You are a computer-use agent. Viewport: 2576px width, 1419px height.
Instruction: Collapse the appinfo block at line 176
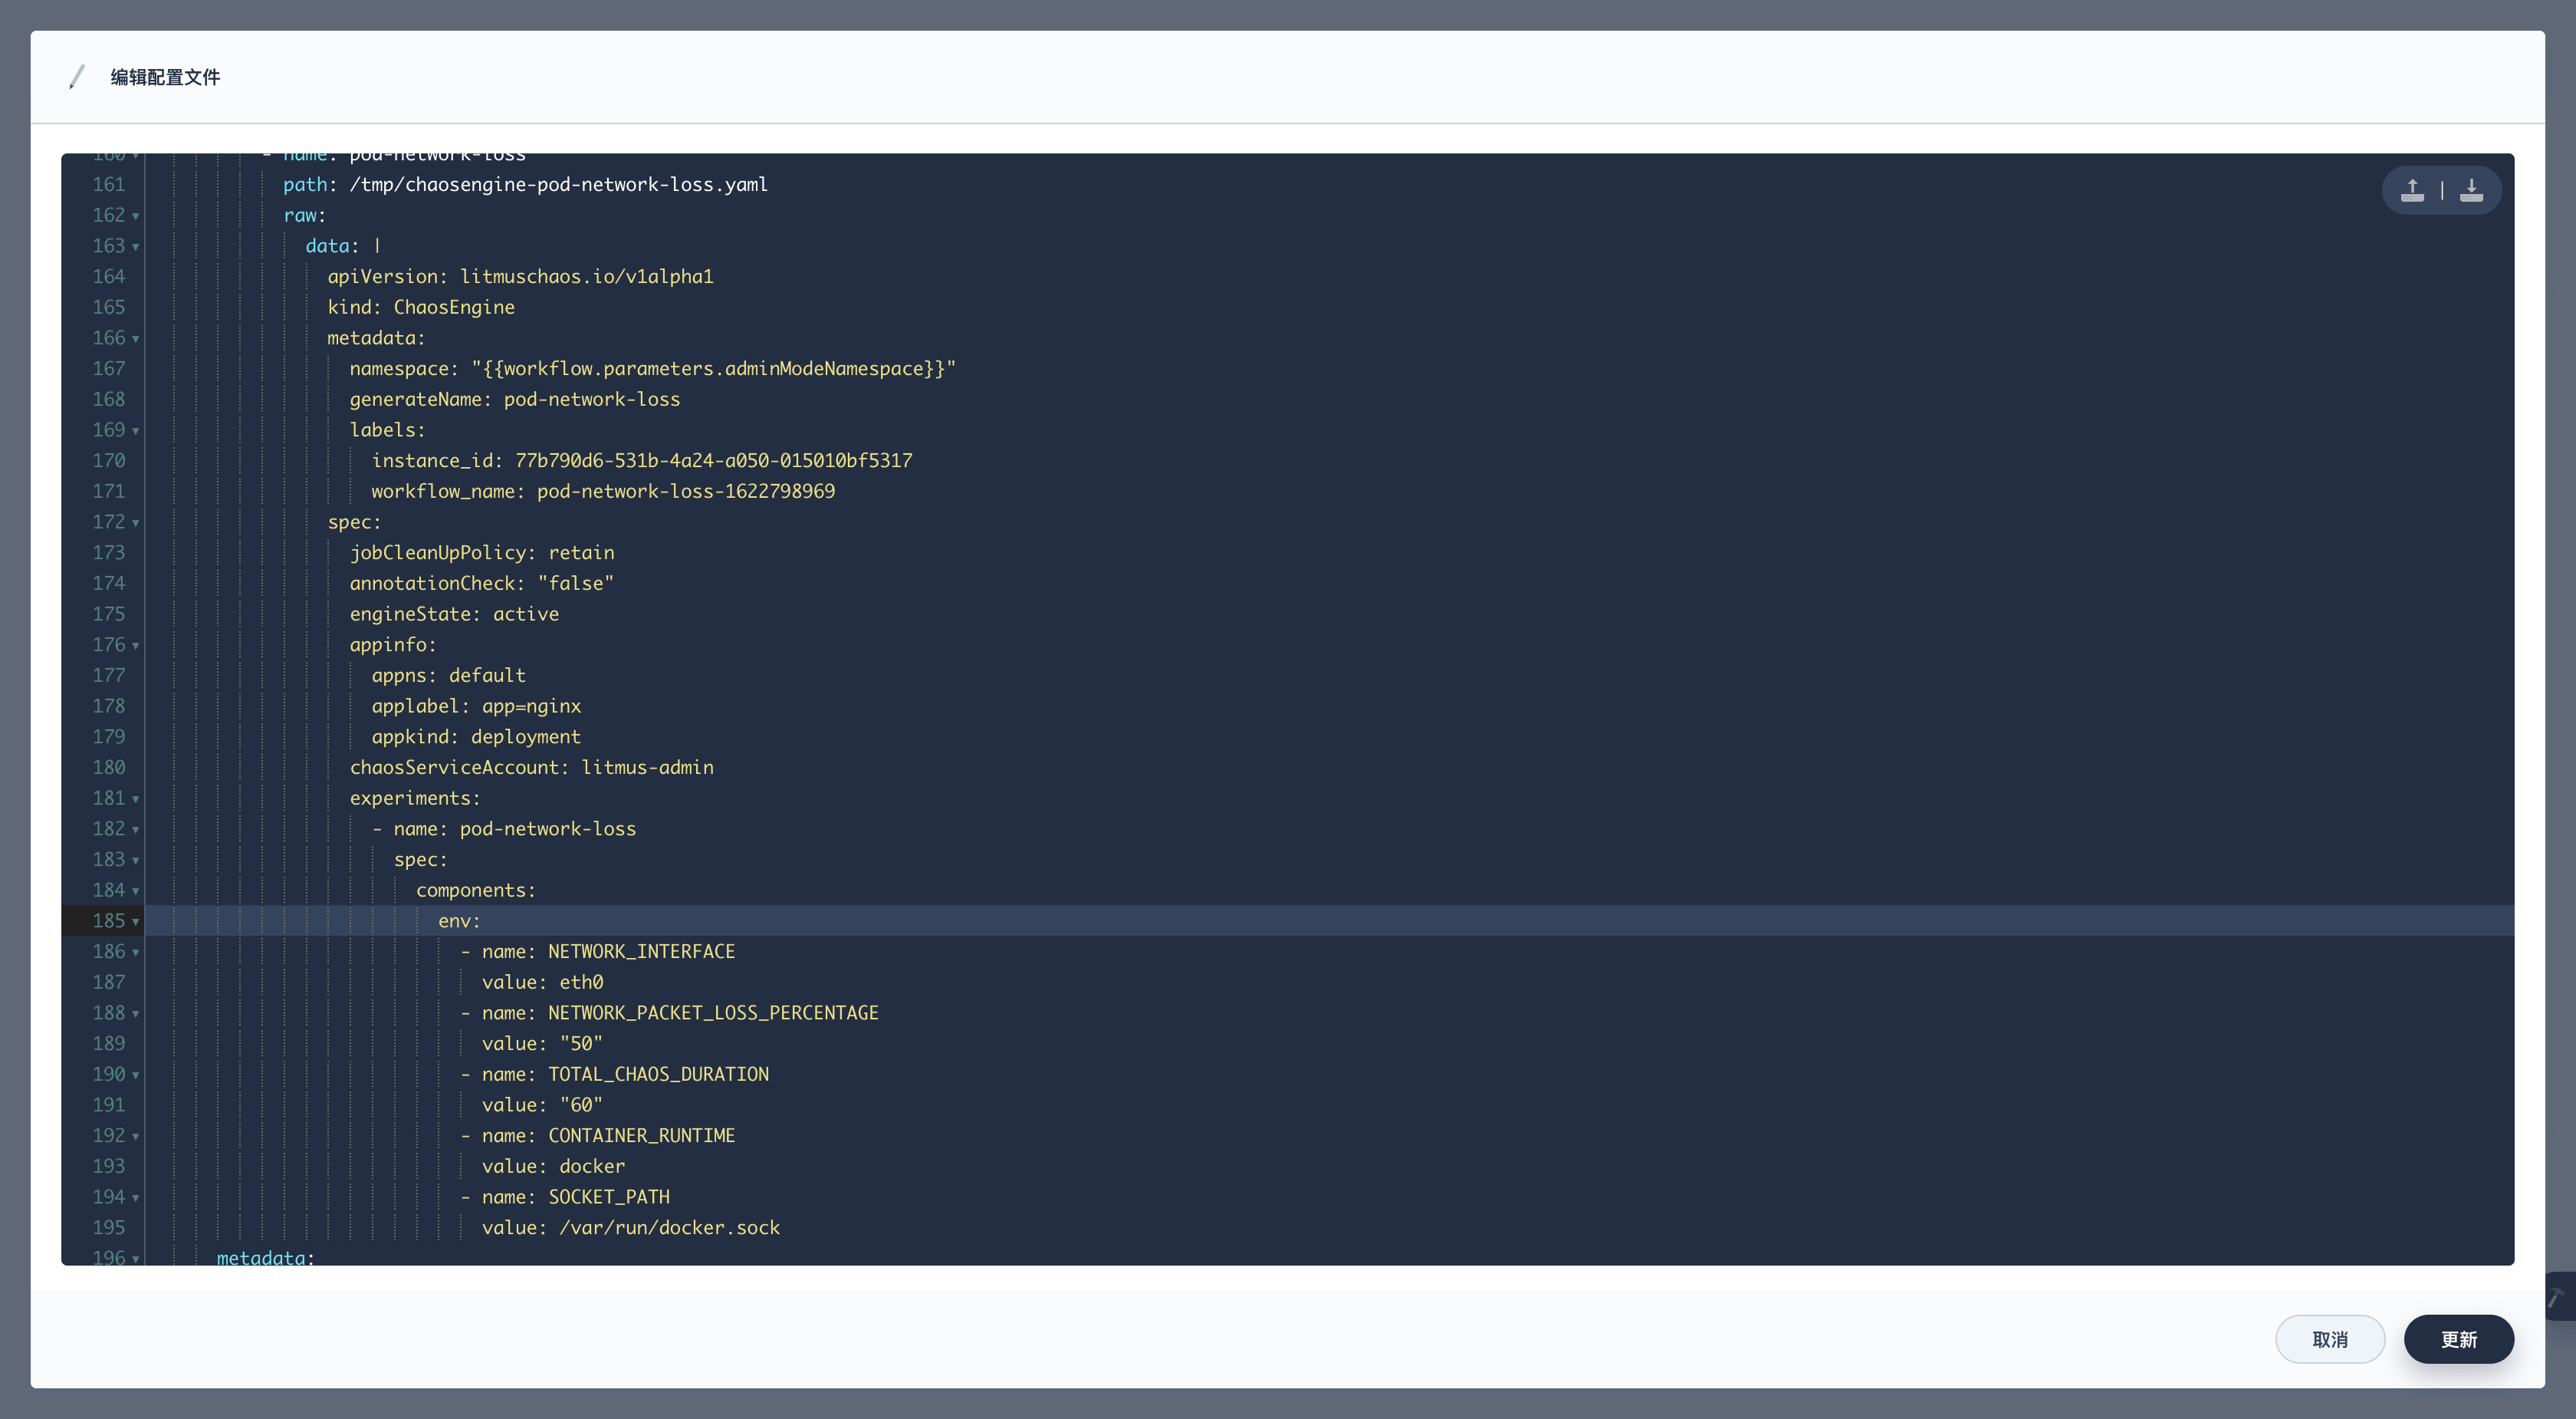pos(135,646)
